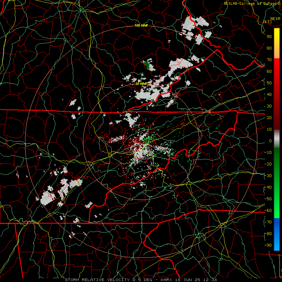Click the 30 value on the velocity scale
The height and width of the screenshot is (282, 282).
click(x=269, y=106)
